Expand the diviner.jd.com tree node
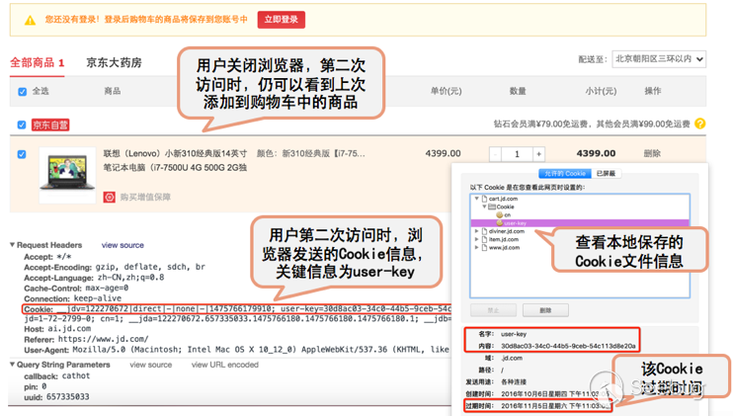733x416 pixels. pos(476,232)
